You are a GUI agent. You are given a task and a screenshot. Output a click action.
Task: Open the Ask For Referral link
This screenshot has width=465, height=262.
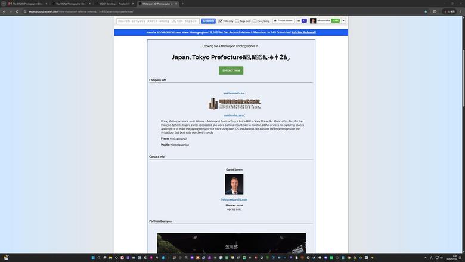[303, 32]
